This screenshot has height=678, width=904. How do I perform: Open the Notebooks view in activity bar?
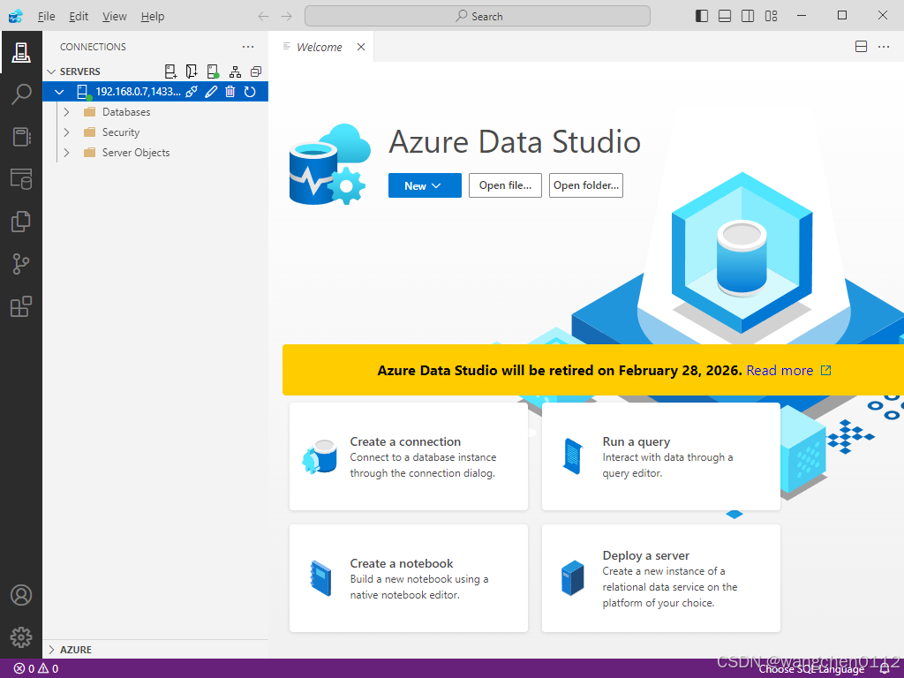pos(21,137)
